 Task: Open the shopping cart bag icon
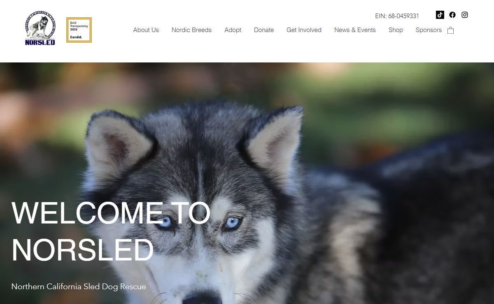point(450,30)
